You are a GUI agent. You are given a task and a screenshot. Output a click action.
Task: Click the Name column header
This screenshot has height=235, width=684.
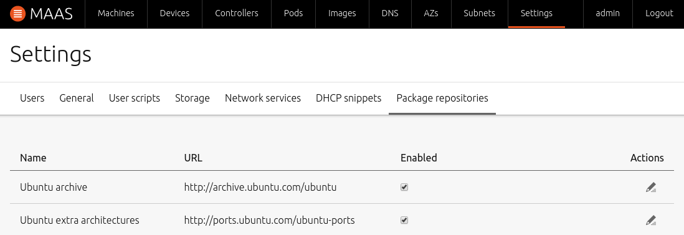[33, 158]
